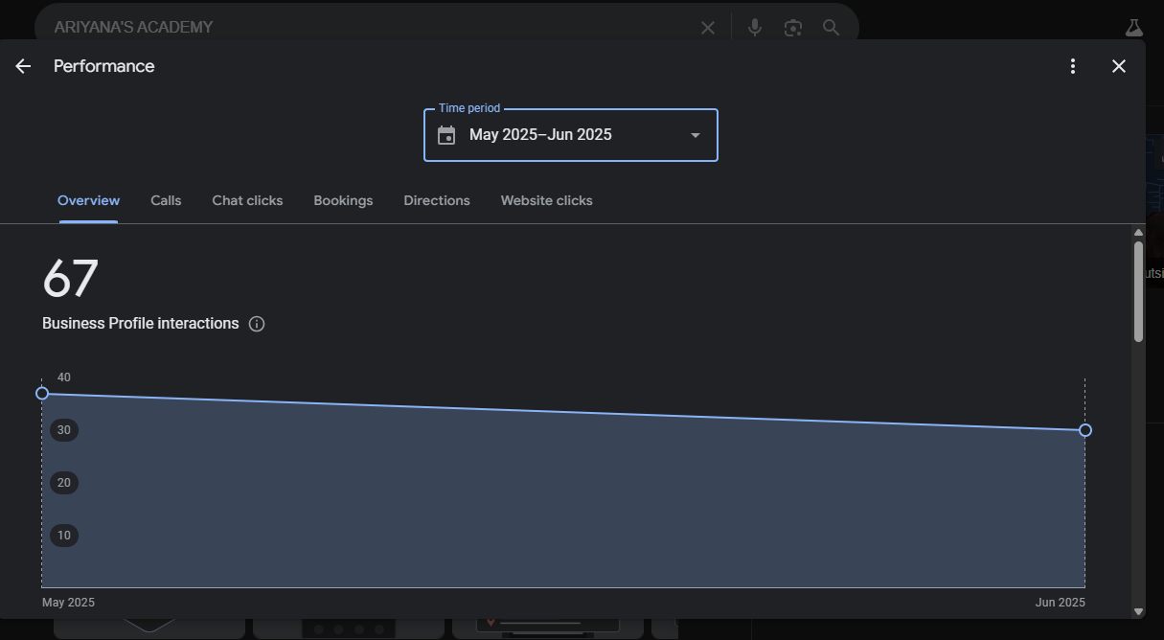The image size is (1164, 640).
Task: Click the May 2025 data point on chart
Action: pos(42,393)
